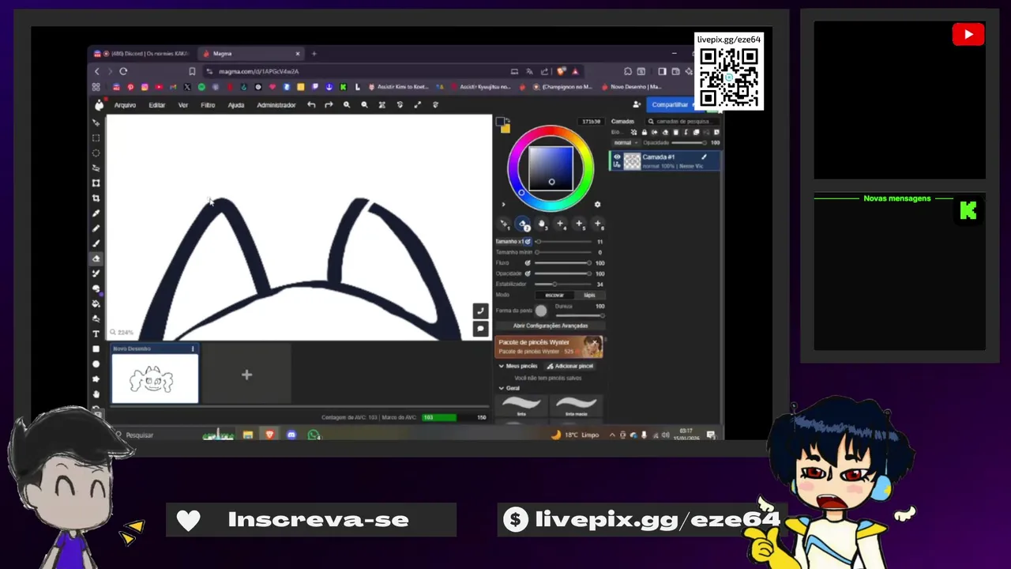Expand the color panel chevron
This screenshot has width=1011, height=569.
point(503,205)
